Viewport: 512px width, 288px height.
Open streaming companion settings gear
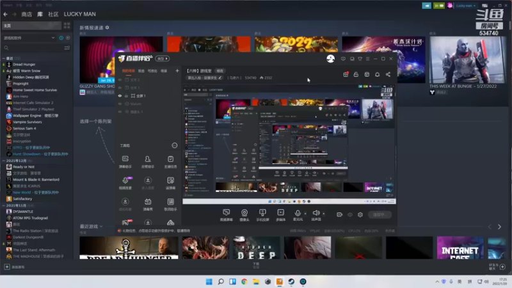[x=360, y=214]
